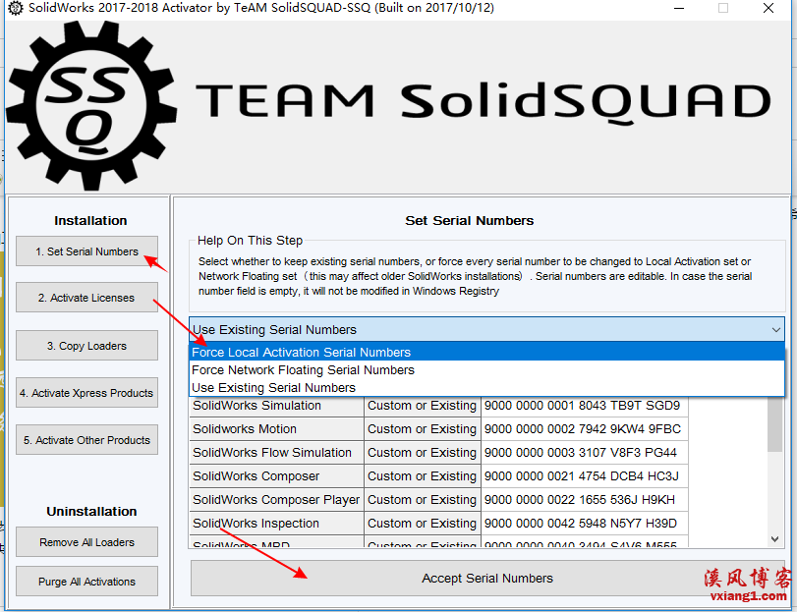The width and height of the screenshot is (797, 612).
Task: Edit SolidWorks Composer serial number field
Action: [585, 475]
